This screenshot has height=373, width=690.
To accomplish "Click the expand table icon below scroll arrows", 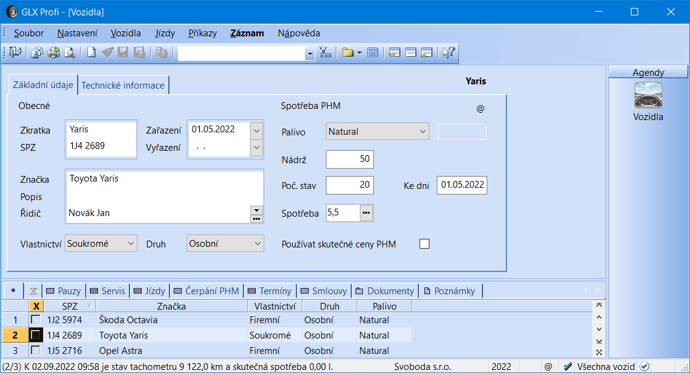I will pyautogui.click(x=599, y=352).
